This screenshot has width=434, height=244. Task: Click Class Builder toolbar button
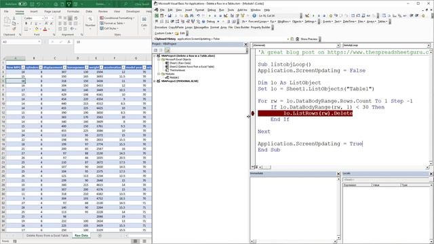tap(241, 27)
